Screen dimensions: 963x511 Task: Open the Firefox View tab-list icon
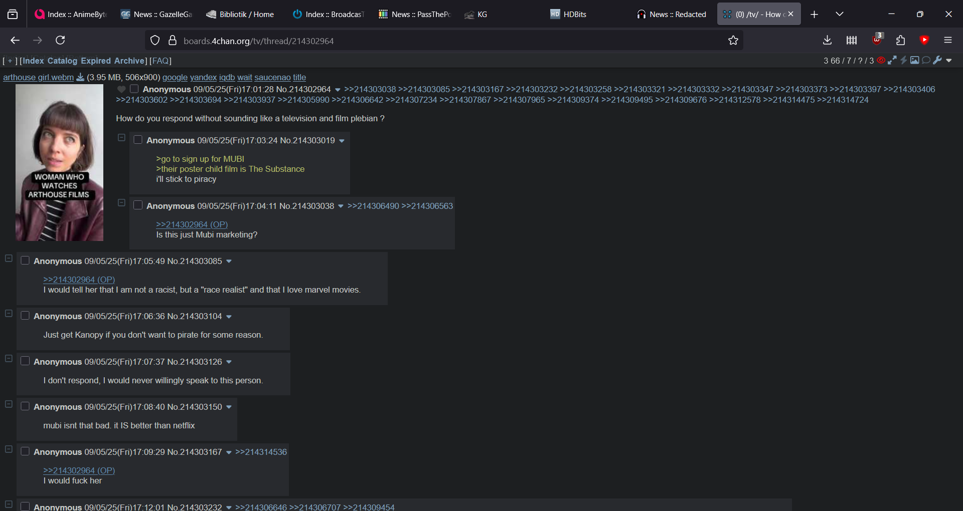pos(13,14)
